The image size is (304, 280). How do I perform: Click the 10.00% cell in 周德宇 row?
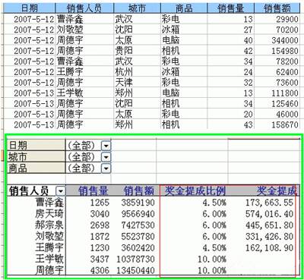(212, 270)
